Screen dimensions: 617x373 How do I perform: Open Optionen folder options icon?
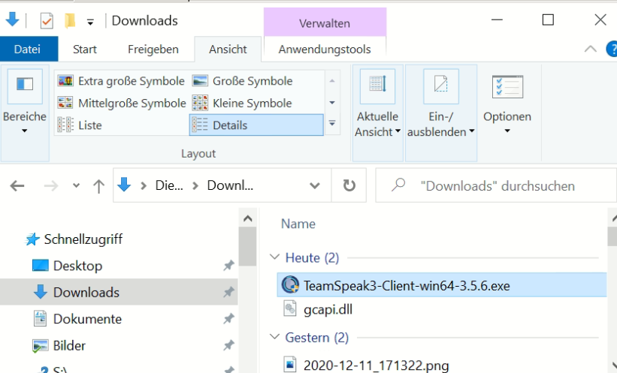pyautogui.click(x=507, y=88)
